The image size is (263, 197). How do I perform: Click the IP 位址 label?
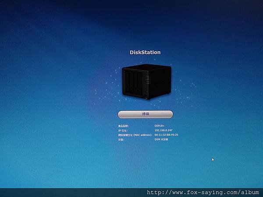[123, 130]
